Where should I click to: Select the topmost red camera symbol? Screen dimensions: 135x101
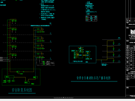[42, 29]
